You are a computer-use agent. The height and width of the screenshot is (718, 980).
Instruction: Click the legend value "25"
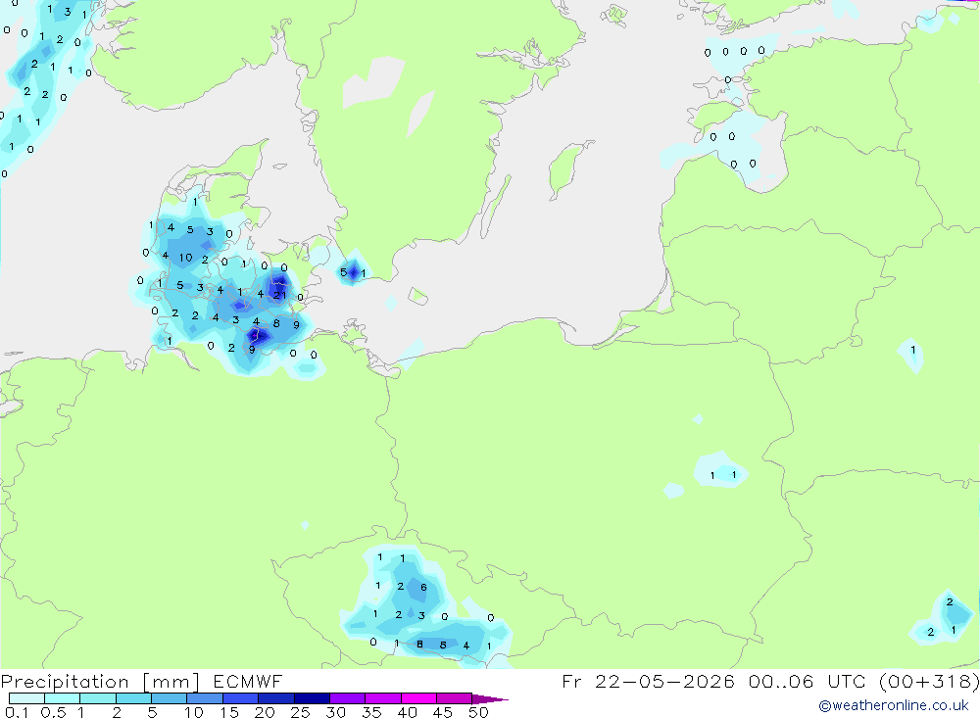point(300,712)
